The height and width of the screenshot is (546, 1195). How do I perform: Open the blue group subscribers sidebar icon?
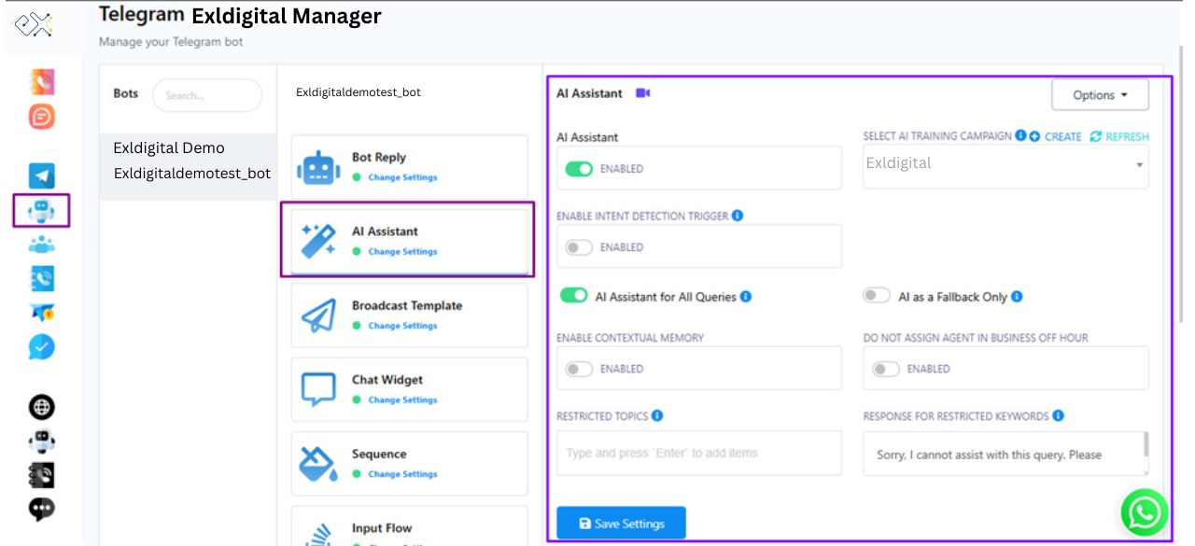[x=41, y=245]
